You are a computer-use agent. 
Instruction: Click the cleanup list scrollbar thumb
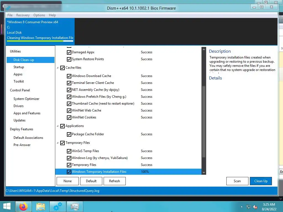(204, 122)
